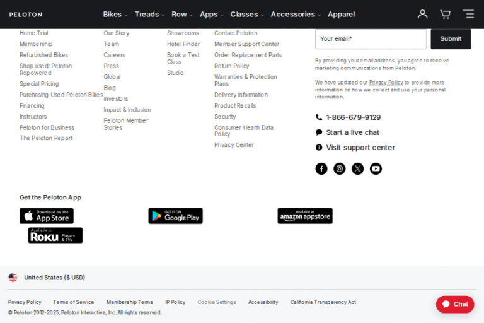The width and height of the screenshot is (484, 323).
Task: Open the shopping cart
Action: pos(445,14)
